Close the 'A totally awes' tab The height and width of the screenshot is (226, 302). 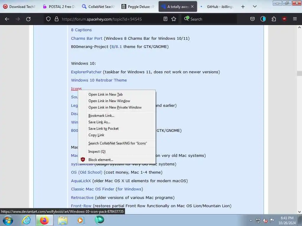tap(192, 6)
